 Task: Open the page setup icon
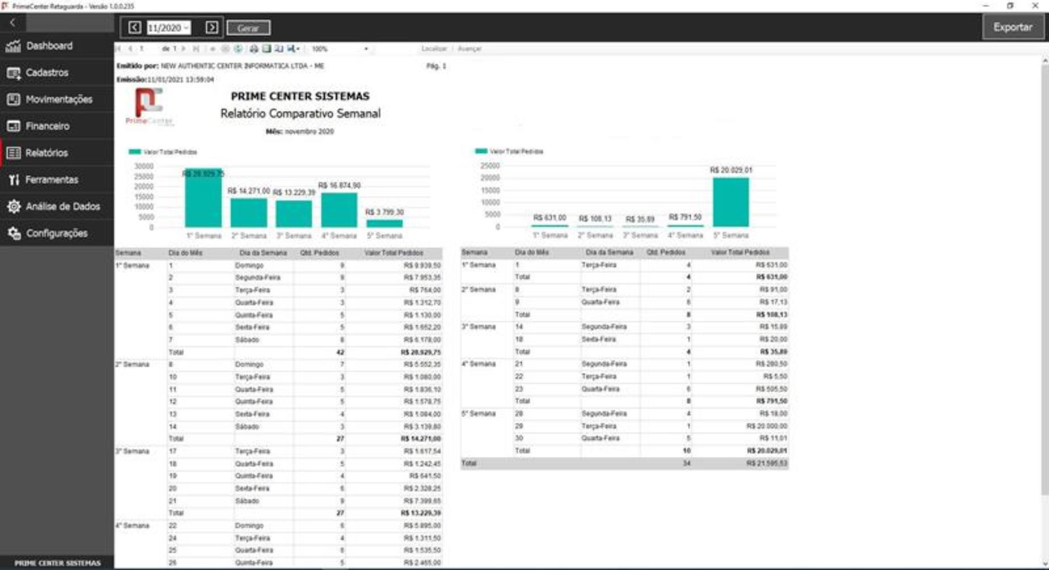(279, 49)
